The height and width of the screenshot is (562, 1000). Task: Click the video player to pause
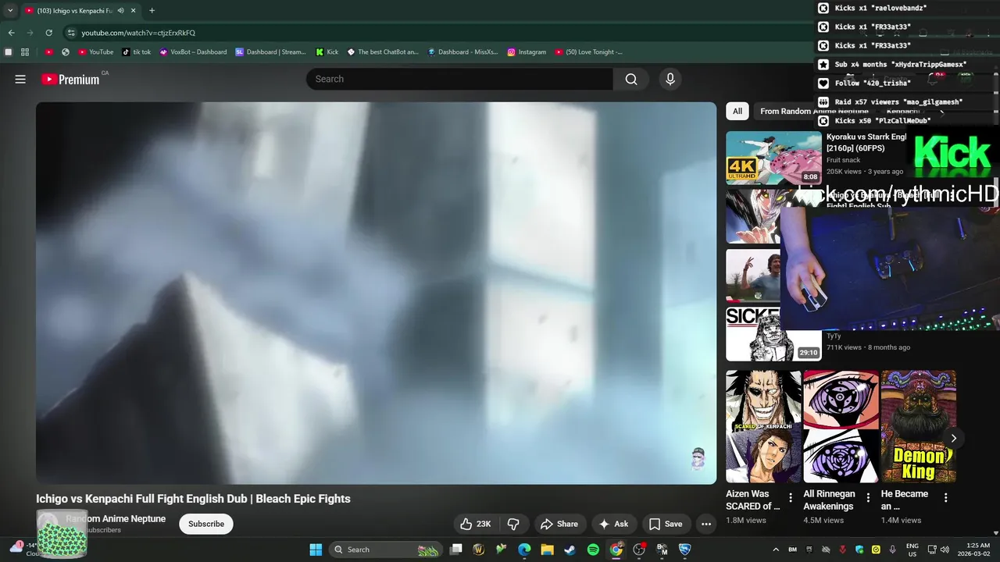(x=376, y=293)
